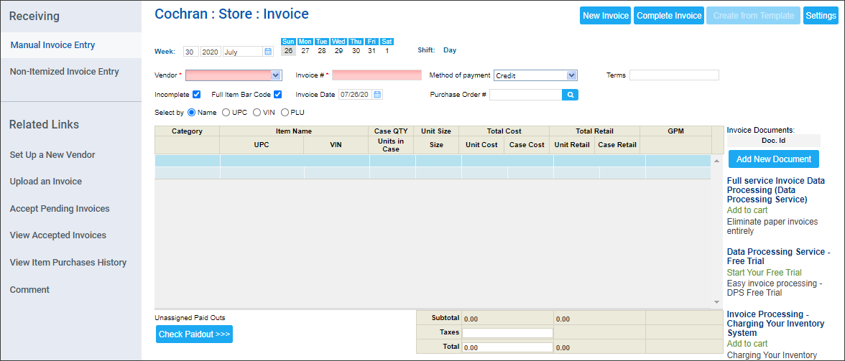This screenshot has height=361, width=845.
Task: Add Charging Your Inventory System to cart
Action: pos(747,343)
